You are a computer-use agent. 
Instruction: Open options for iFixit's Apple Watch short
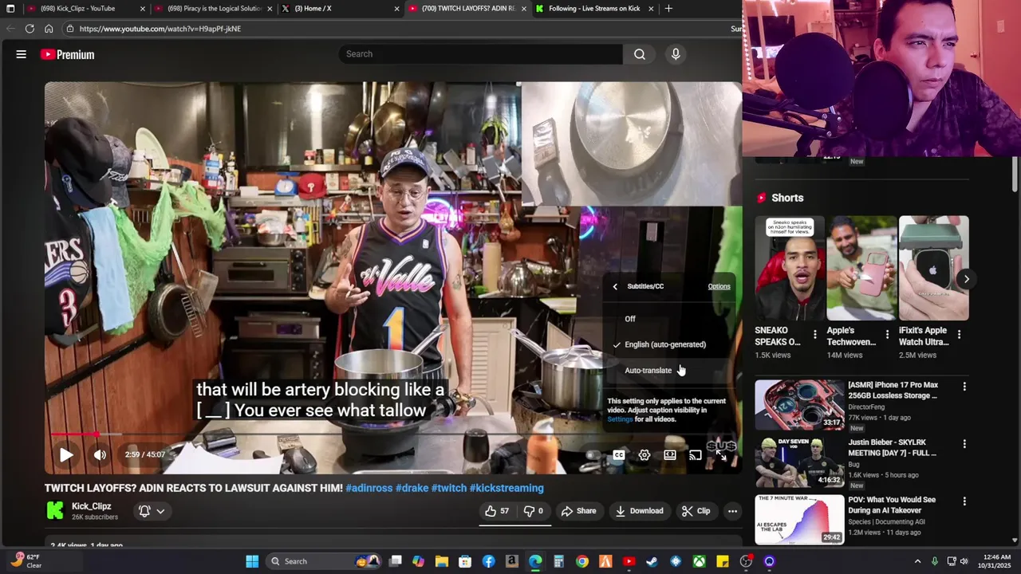point(959,335)
